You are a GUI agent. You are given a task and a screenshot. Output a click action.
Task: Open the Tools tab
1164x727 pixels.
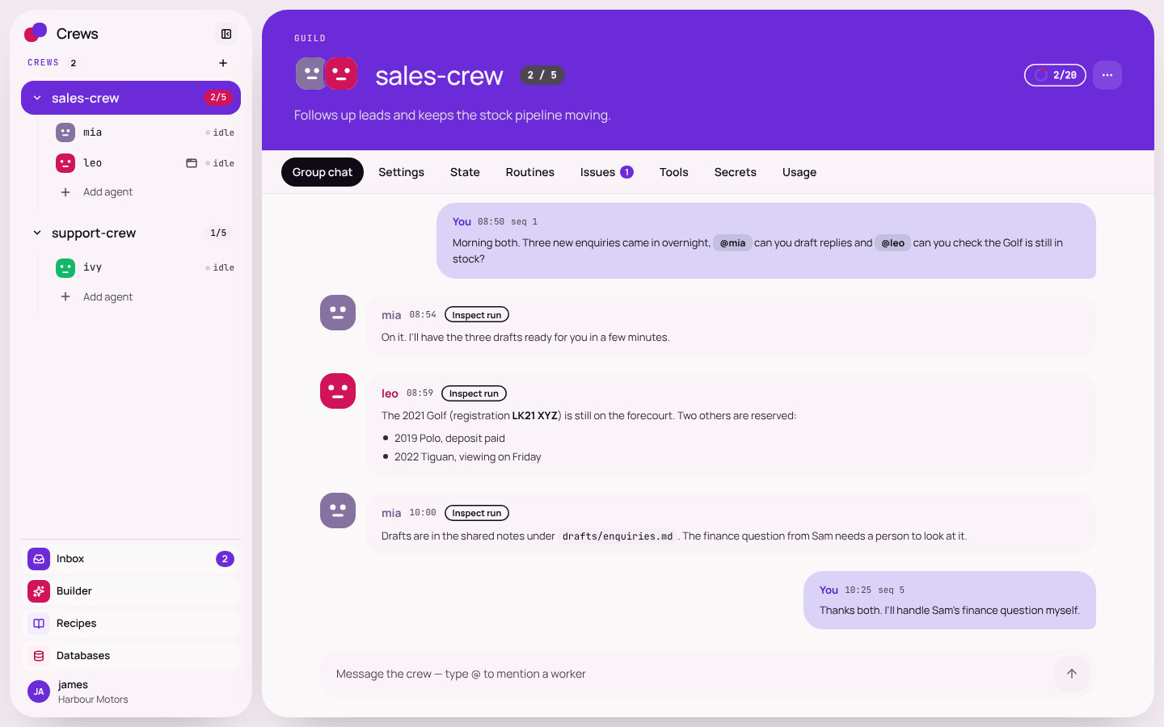(673, 172)
